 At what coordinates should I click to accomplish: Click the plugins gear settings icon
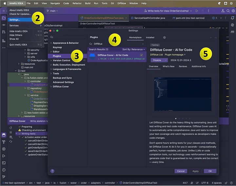click(164, 37)
